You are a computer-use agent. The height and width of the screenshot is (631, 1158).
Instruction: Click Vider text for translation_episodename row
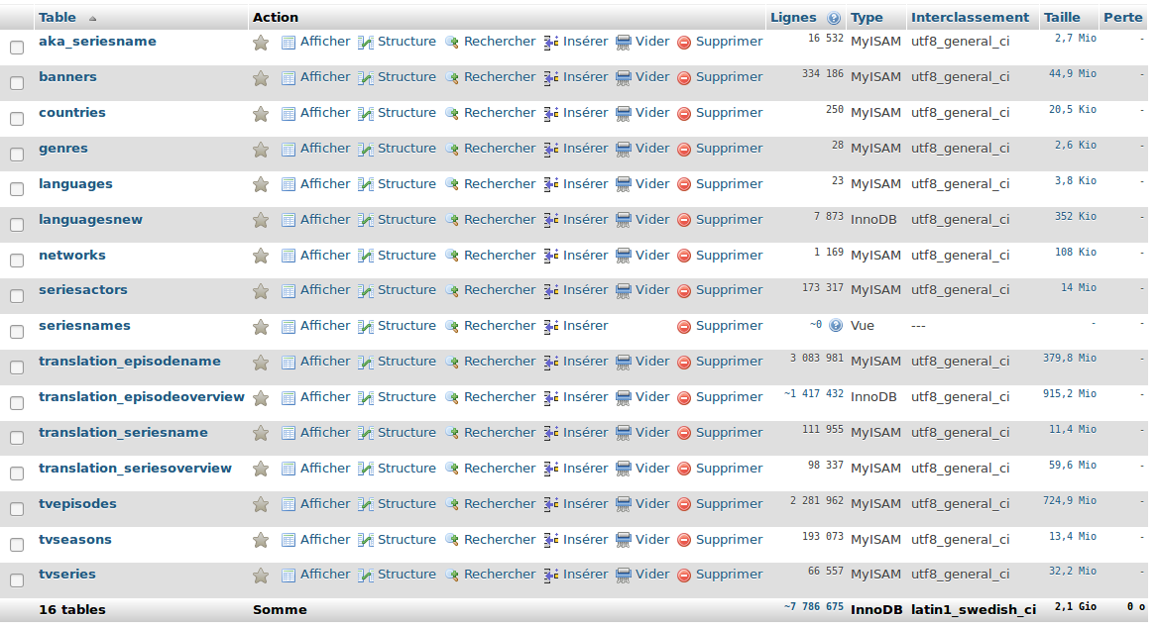652,362
